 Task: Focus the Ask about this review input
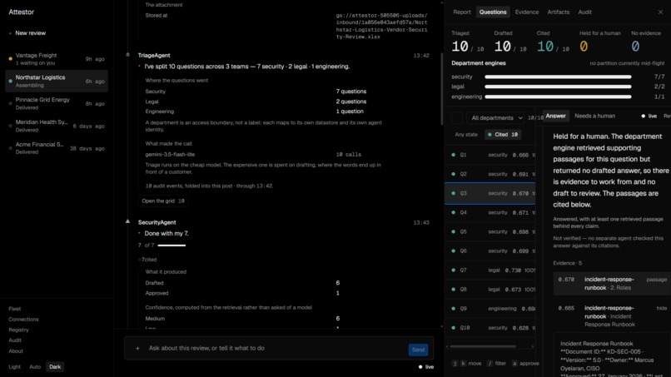pyautogui.click(x=274, y=349)
